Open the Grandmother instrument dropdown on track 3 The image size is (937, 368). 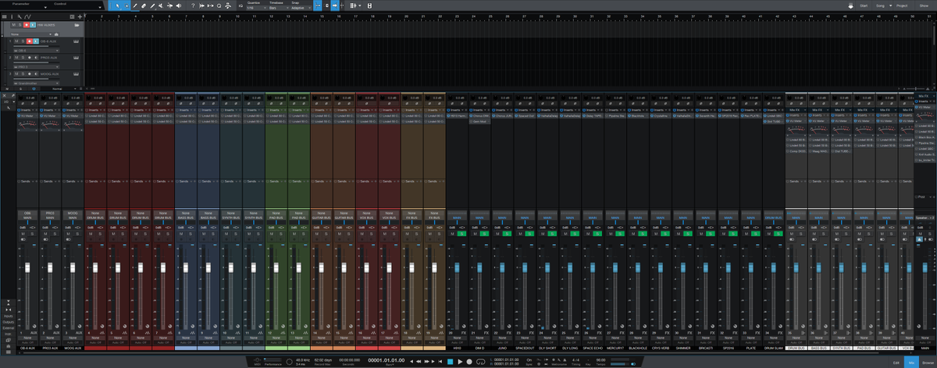(36, 83)
